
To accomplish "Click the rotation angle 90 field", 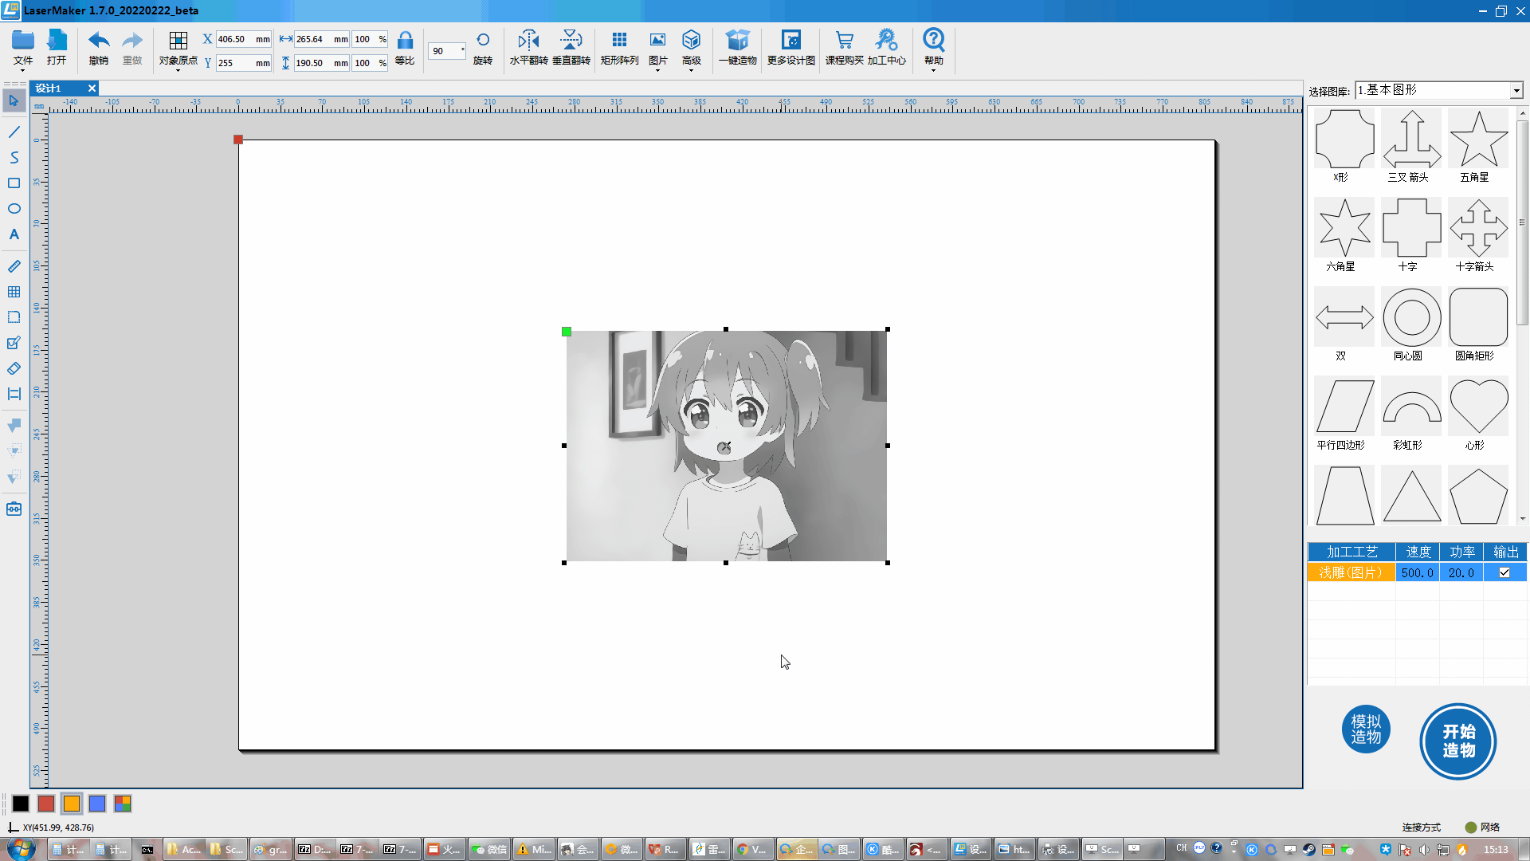I will (446, 51).
